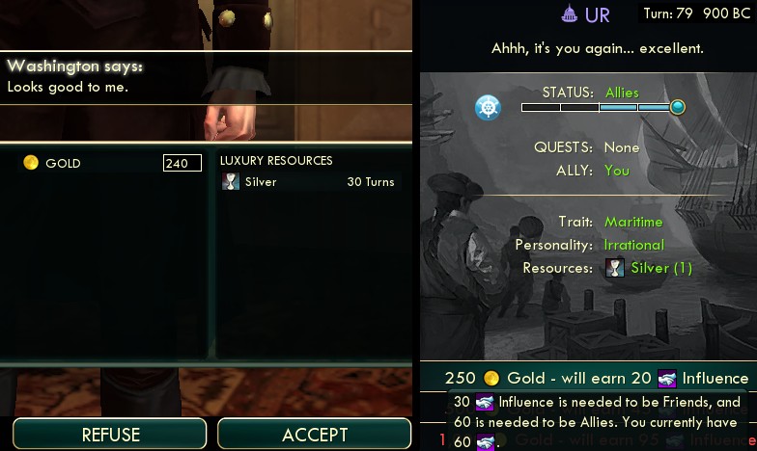Image resolution: width=757 pixels, height=451 pixels.
Task: Click the Silver resource icon in the Resources row
Action: 614,268
